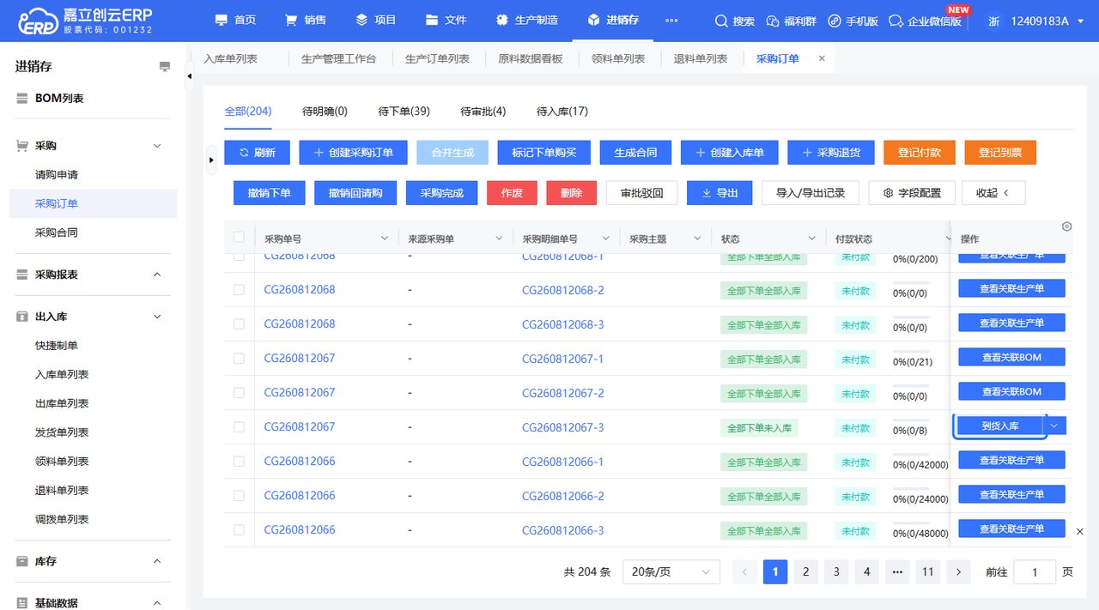Viewport: 1099px width, 610px height.
Task: Open the 生产管理工作台 page tab
Action: (338, 58)
